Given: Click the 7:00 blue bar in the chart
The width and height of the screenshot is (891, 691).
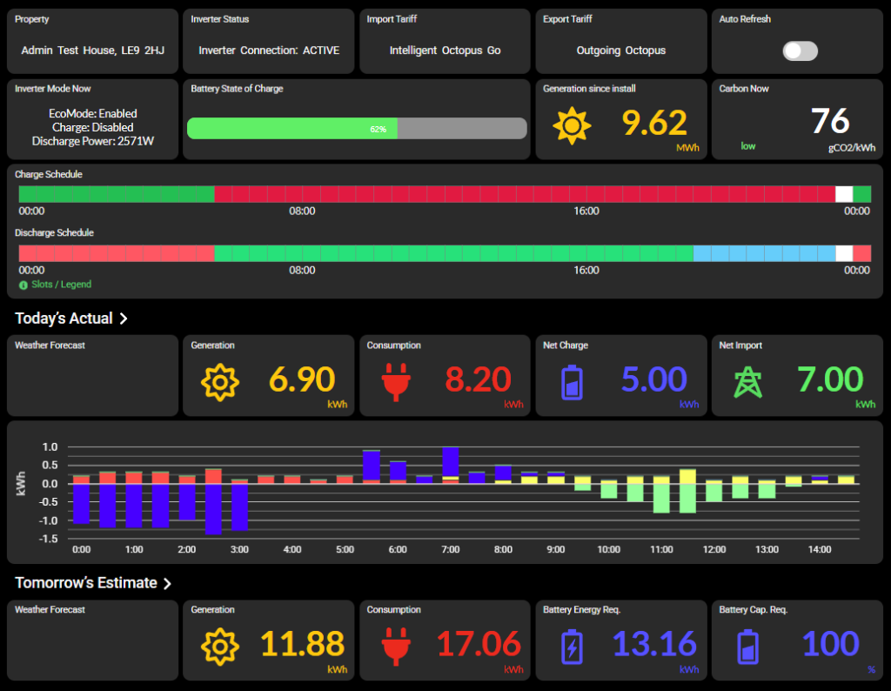Looking at the screenshot, I should click(x=450, y=460).
